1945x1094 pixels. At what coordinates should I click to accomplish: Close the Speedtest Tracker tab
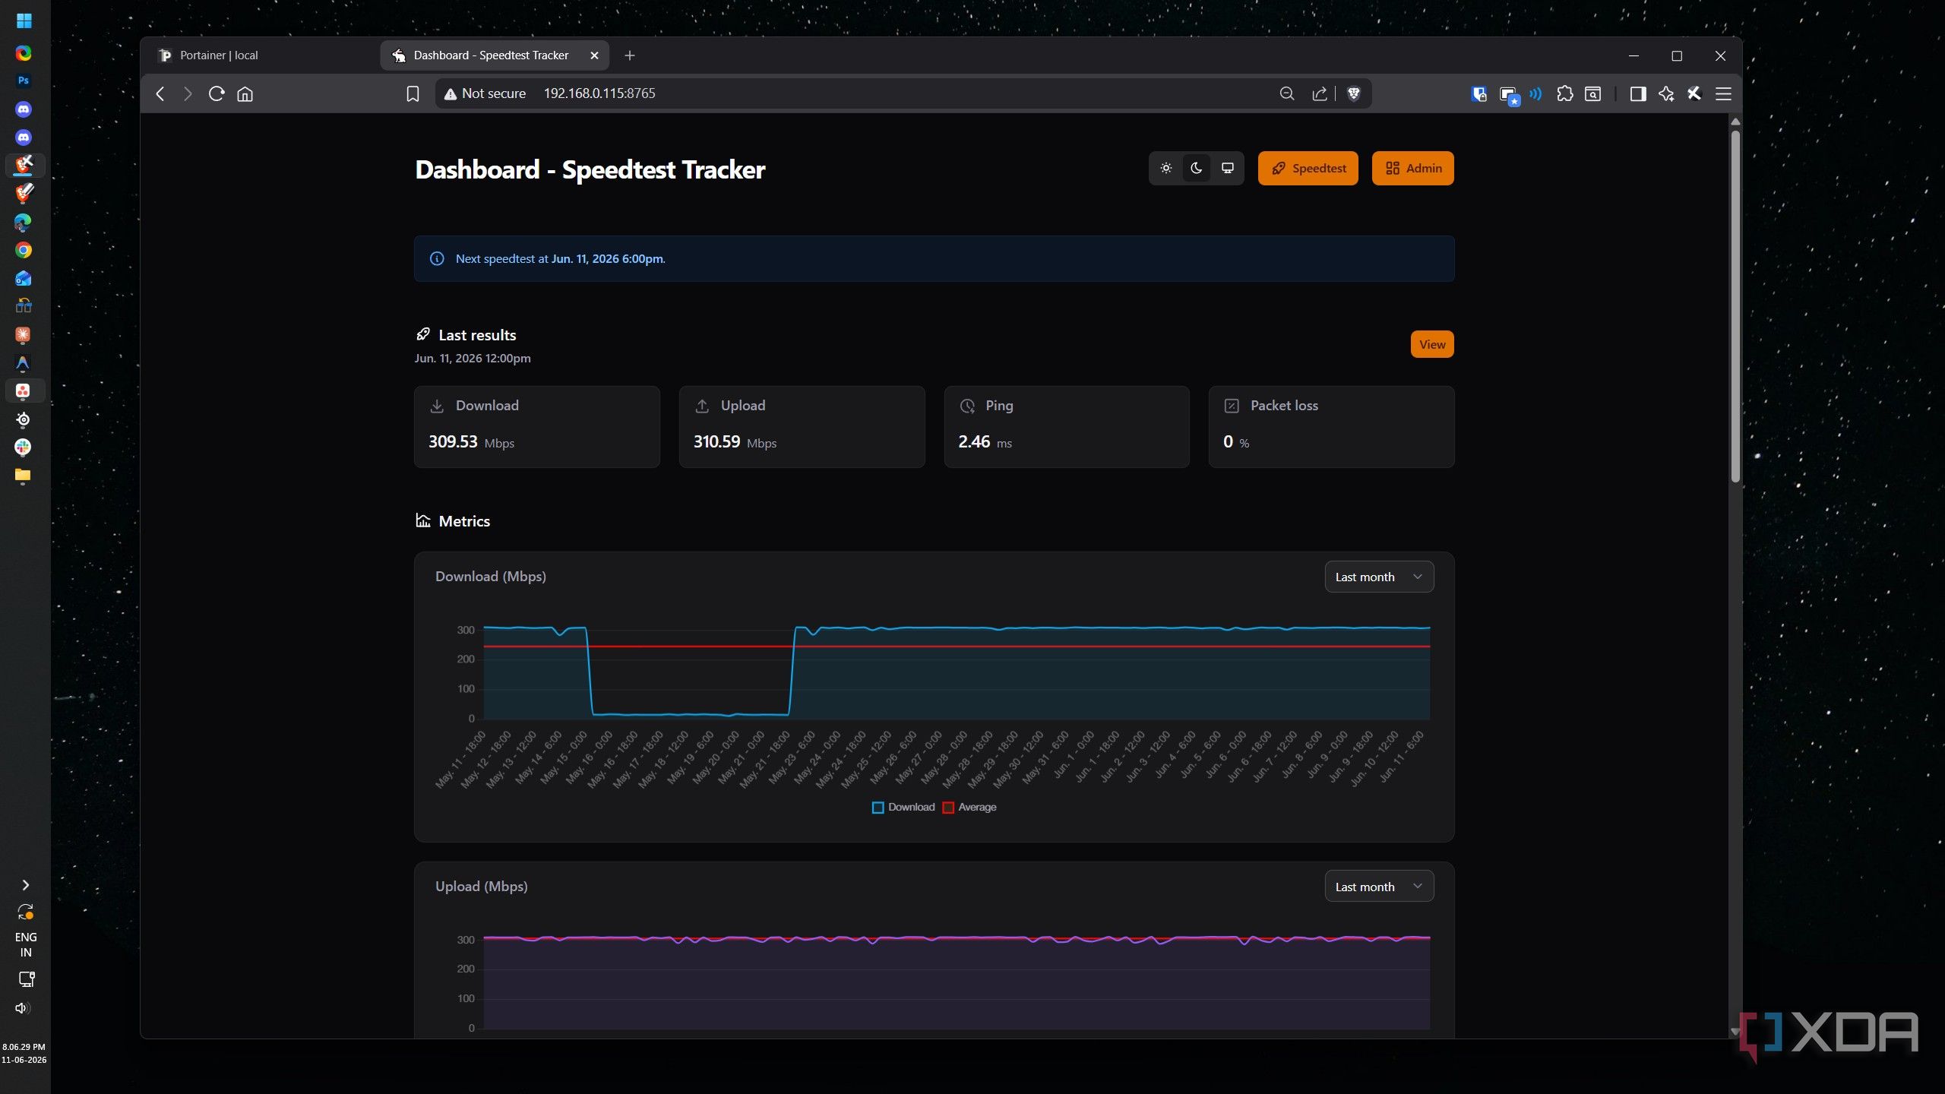(x=594, y=55)
